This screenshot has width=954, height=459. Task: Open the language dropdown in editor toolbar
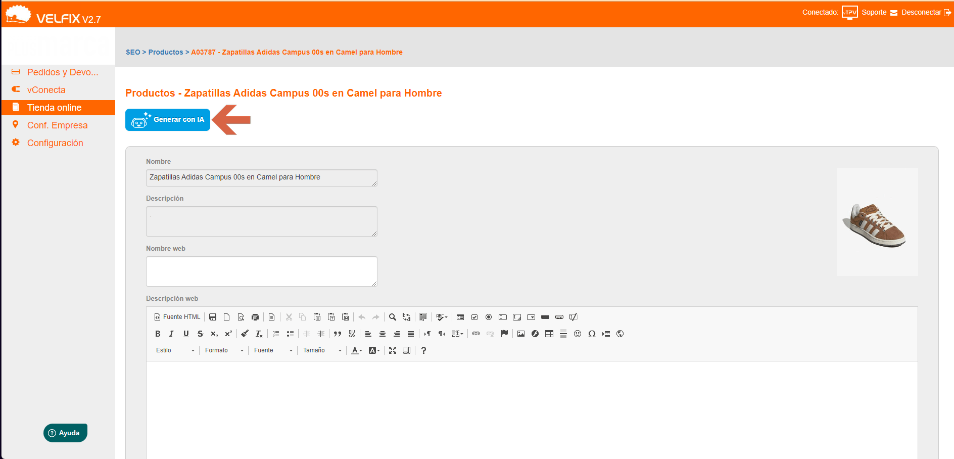coord(457,334)
